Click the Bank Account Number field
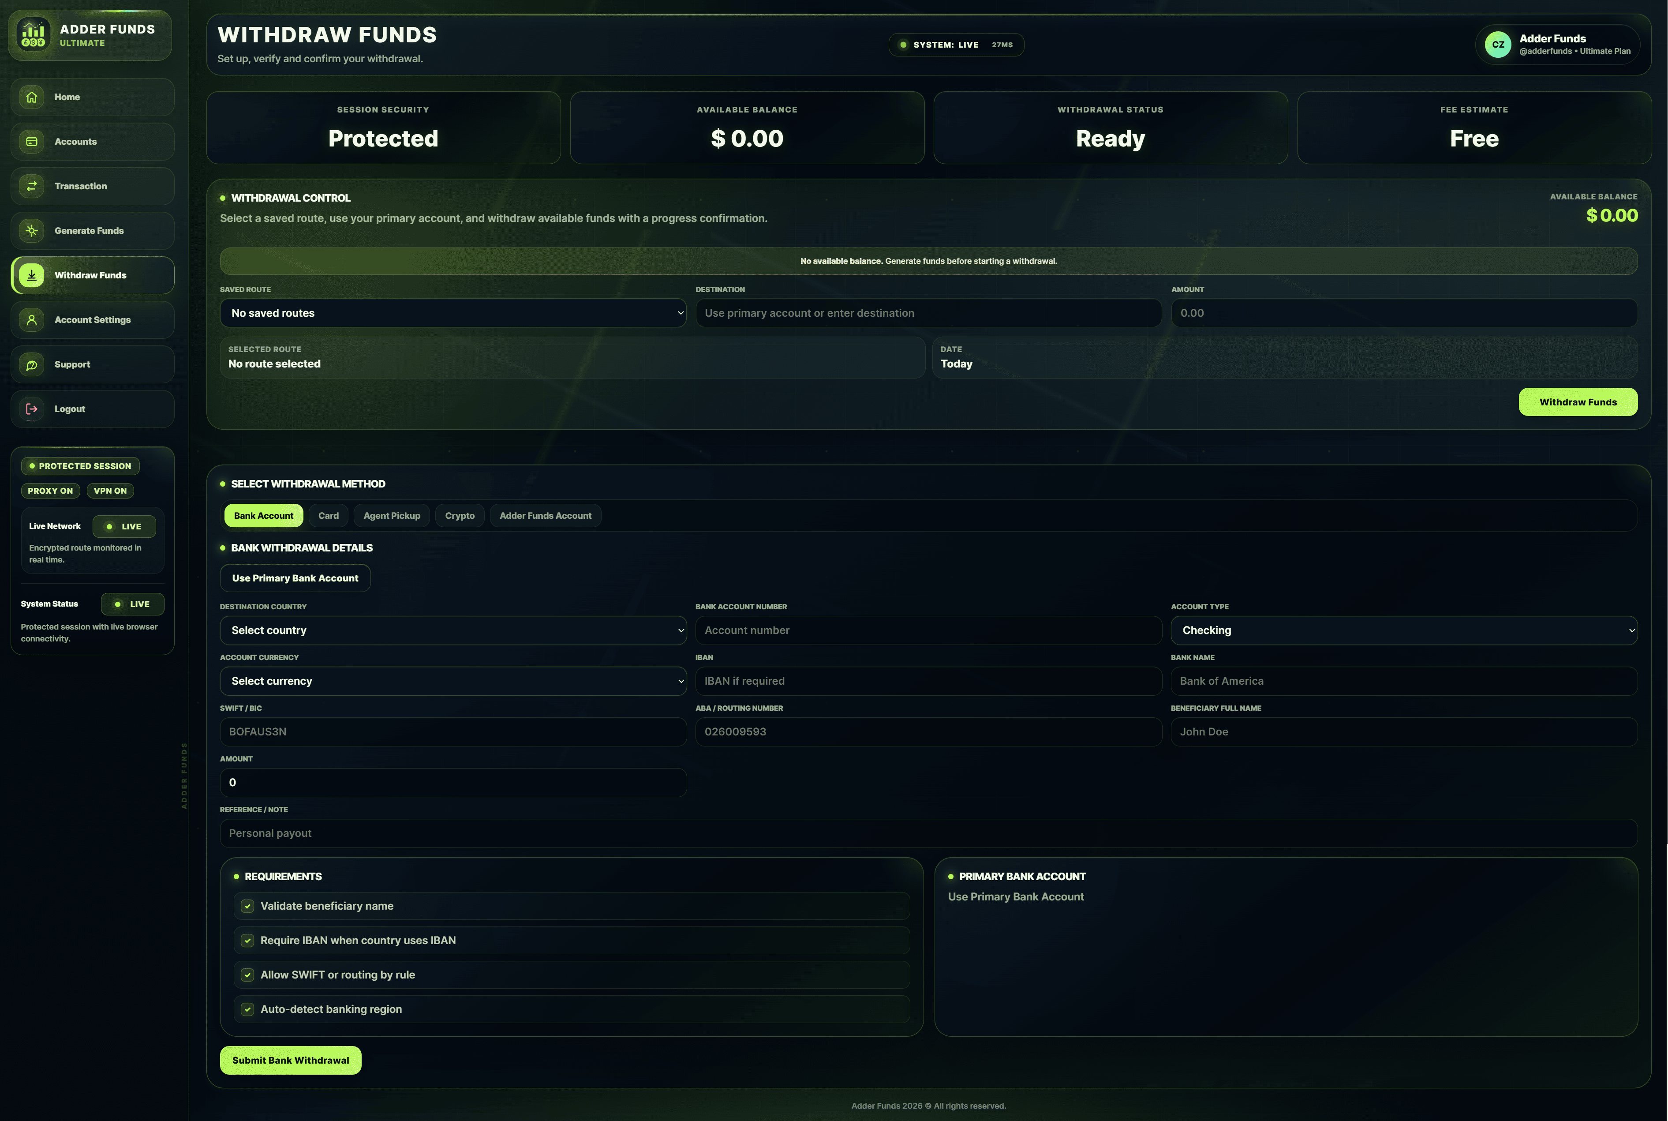 pos(928,630)
